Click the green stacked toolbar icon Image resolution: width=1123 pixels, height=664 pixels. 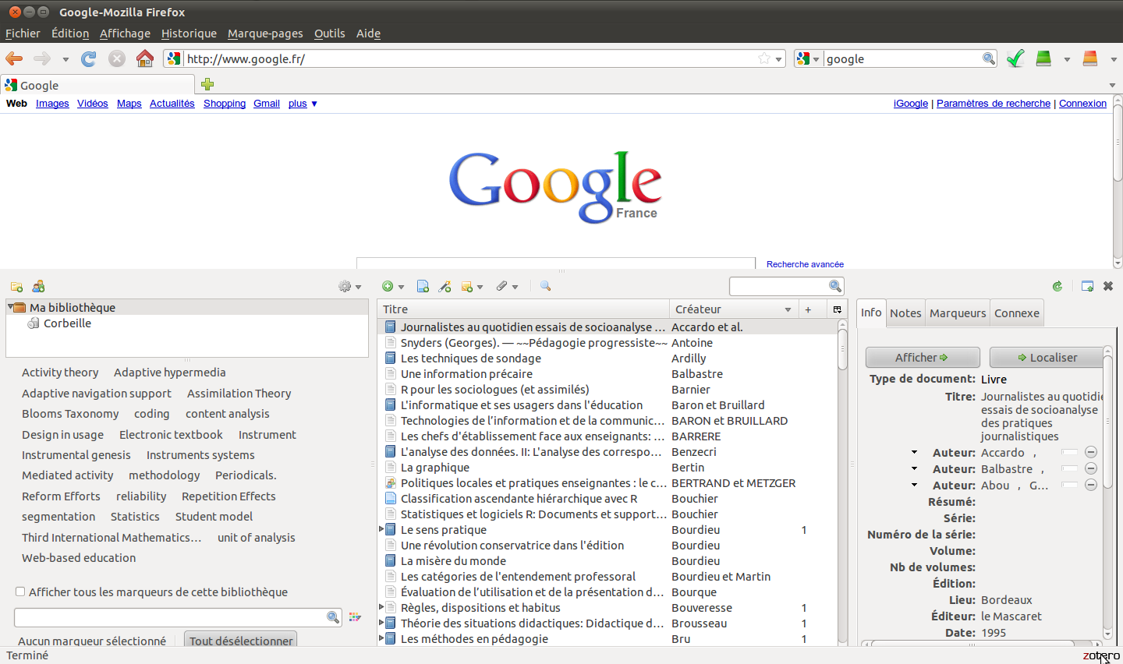pyautogui.click(x=1043, y=58)
